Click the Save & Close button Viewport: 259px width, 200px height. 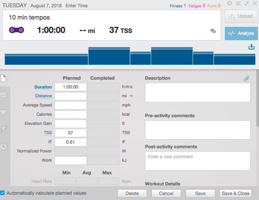click(236, 193)
